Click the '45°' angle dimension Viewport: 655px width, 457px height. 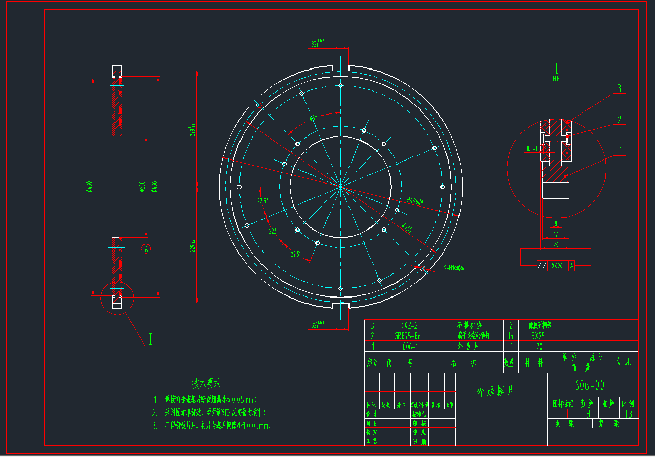tap(314, 117)
